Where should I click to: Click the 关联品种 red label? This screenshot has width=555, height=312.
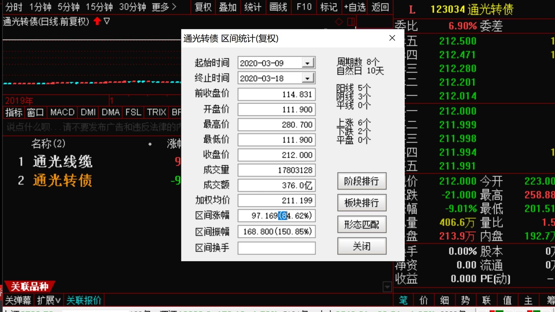click(x=29, y=287)
